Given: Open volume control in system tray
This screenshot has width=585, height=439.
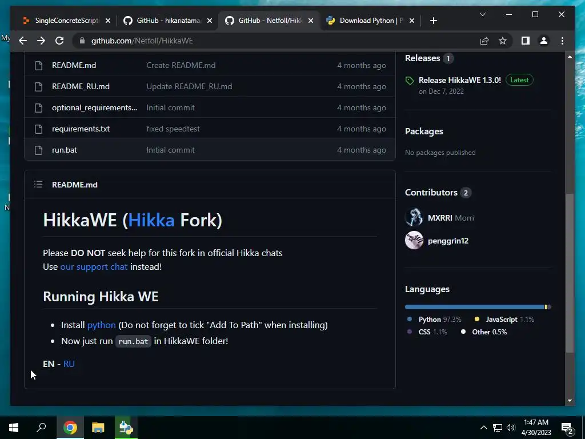Looking at the screenshot, I should pos(511,428).
